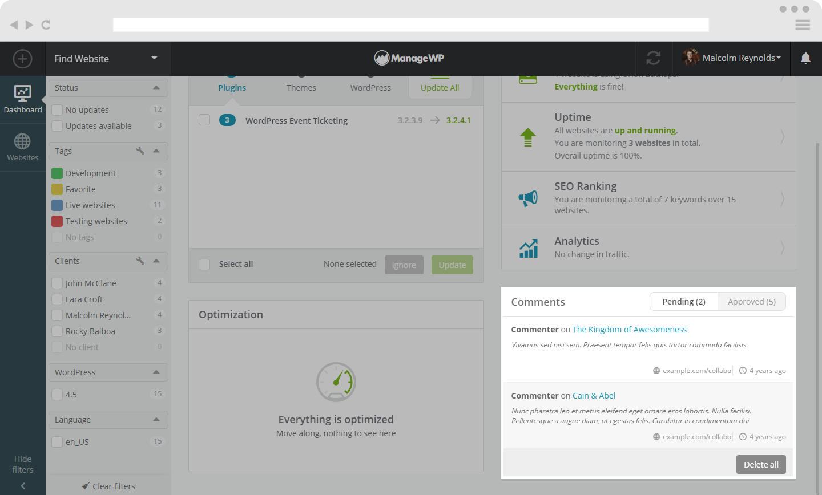Open the Cain & Abel link
Viewport: 822px width, 495px height.
tap(594, 396)
